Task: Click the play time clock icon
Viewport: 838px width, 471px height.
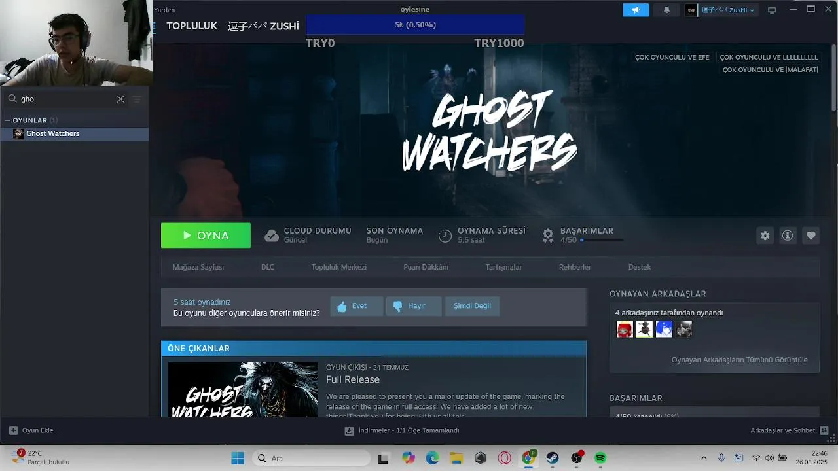Action: point(445,235)
